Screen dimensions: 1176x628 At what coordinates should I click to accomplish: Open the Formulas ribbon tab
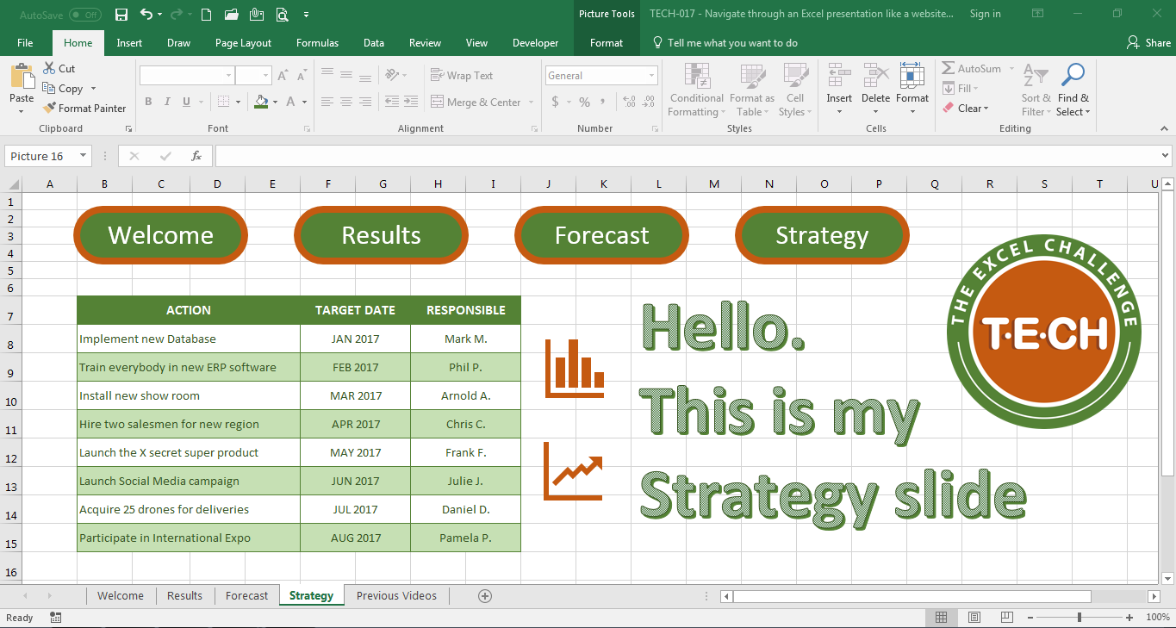click(x=317, y=43)
